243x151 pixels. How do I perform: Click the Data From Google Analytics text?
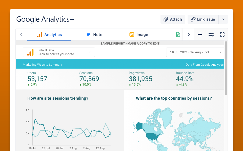point(205,65)
